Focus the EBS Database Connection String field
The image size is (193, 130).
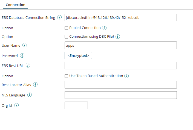(x=121, y=17)
